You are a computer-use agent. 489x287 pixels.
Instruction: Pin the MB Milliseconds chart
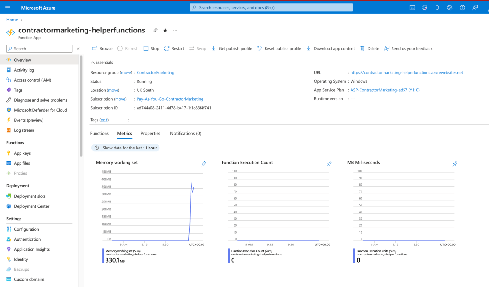click(x=455, y=163)
